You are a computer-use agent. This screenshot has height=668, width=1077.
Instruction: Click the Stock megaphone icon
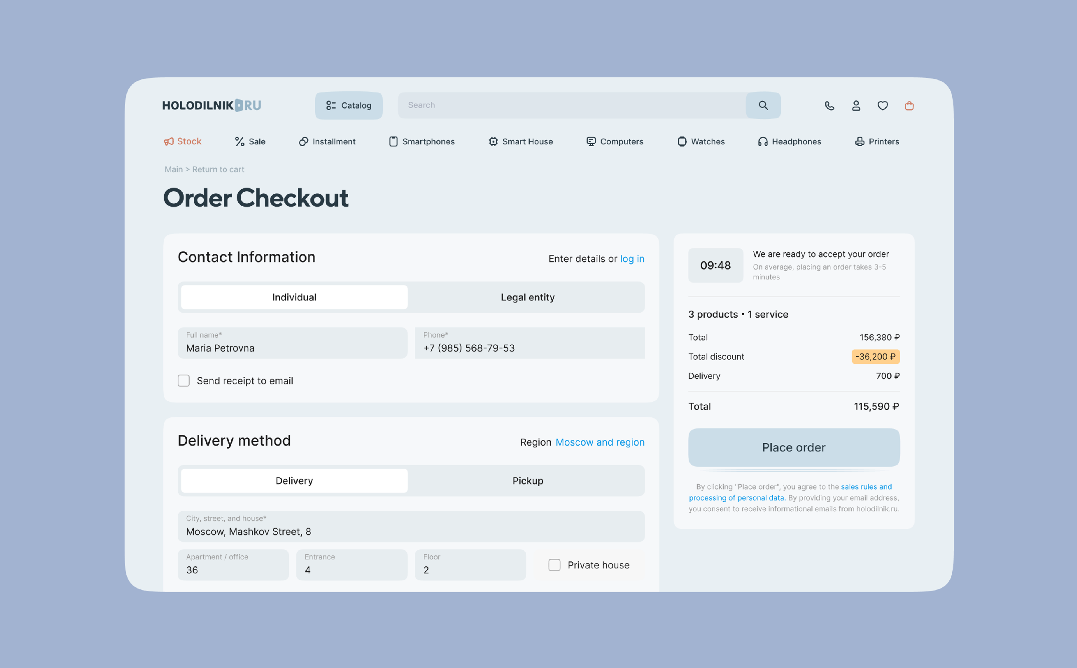(169, 141)
